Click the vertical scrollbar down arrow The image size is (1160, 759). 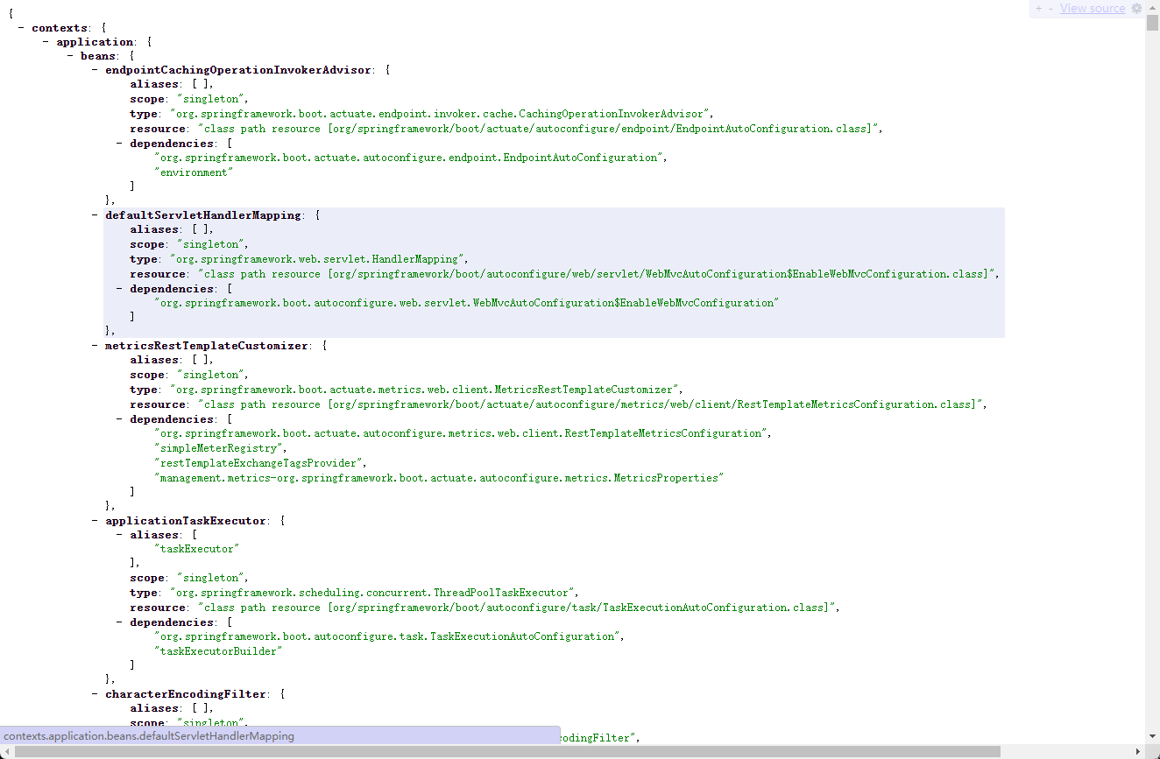coord(1152,736)
